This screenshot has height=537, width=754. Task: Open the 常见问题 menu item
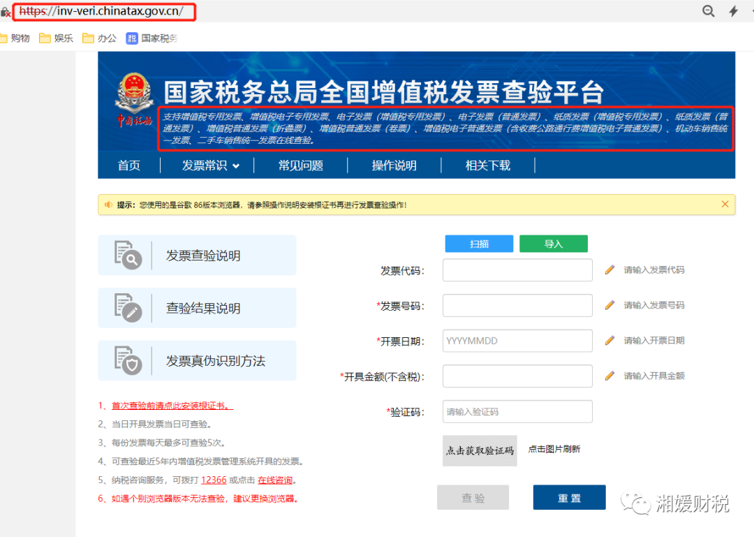coord(300,165)
